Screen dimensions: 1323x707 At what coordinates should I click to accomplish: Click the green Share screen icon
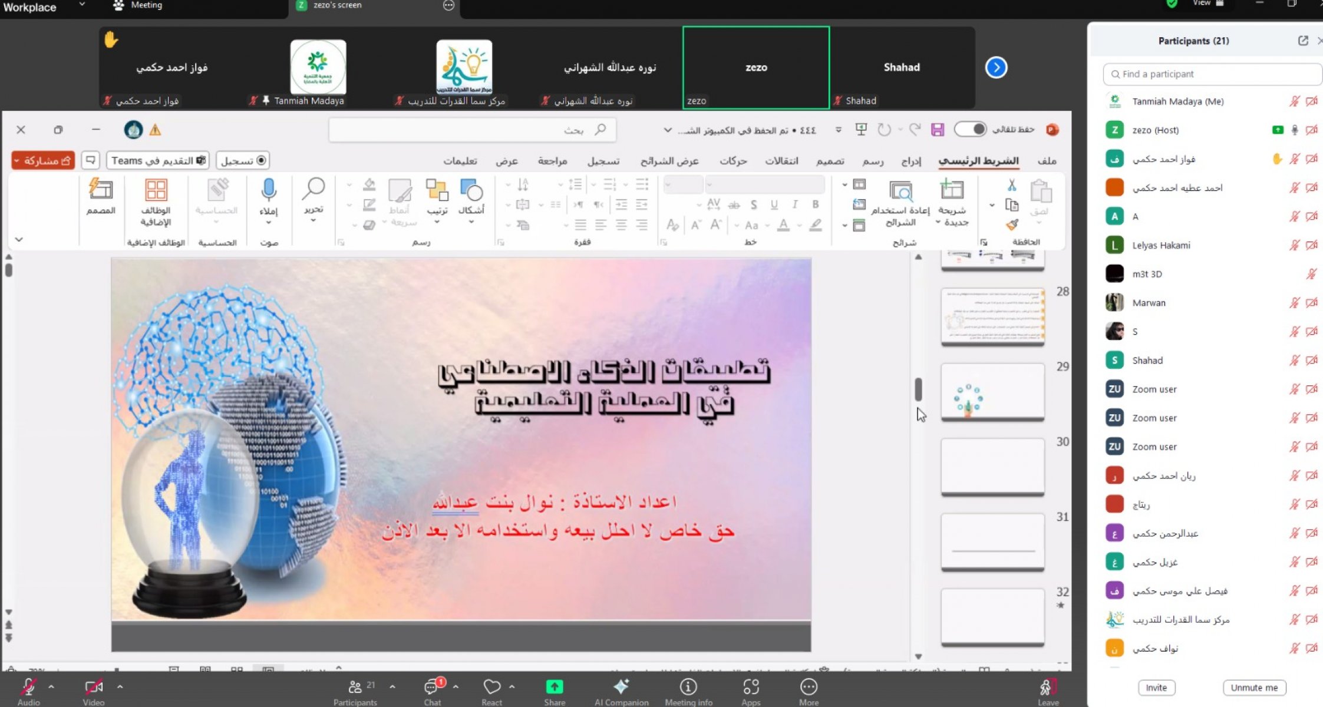(x=554, y=687)
